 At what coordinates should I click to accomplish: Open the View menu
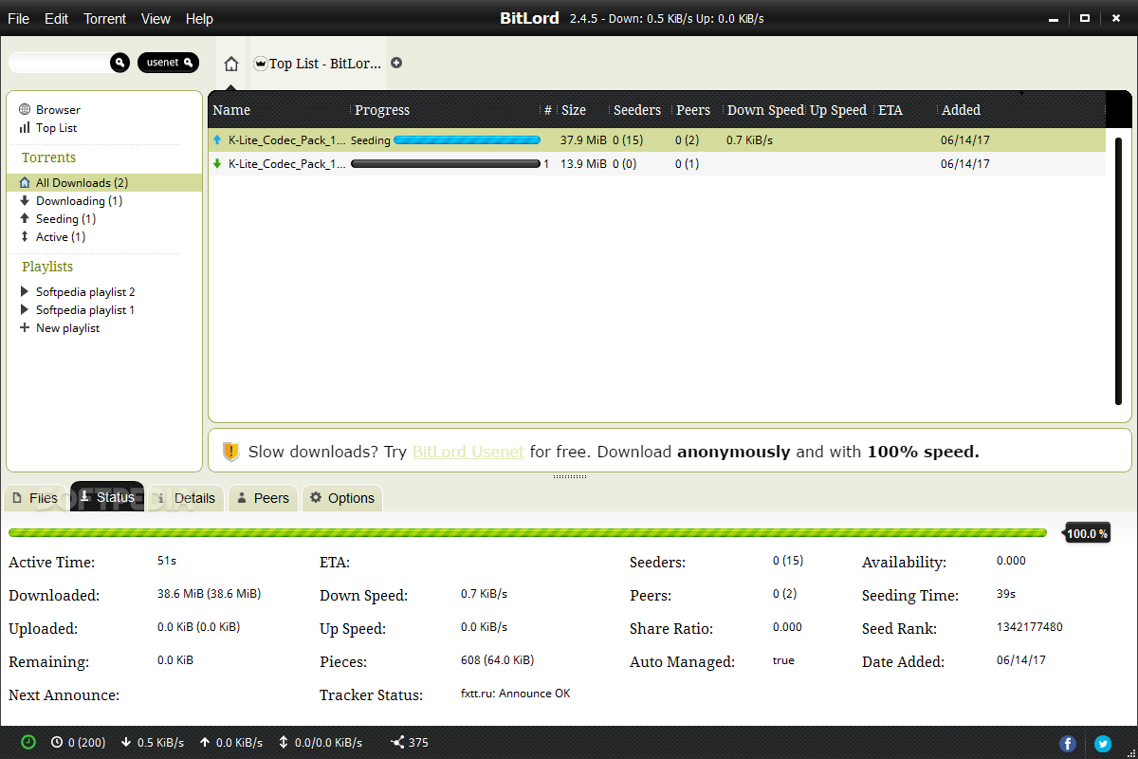pos(156,19)
